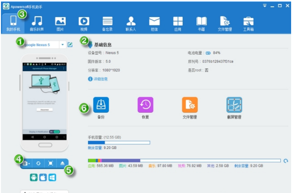Click the 图片: 43.59 MB storage label

pyautogui.click(x=131, y=166)
